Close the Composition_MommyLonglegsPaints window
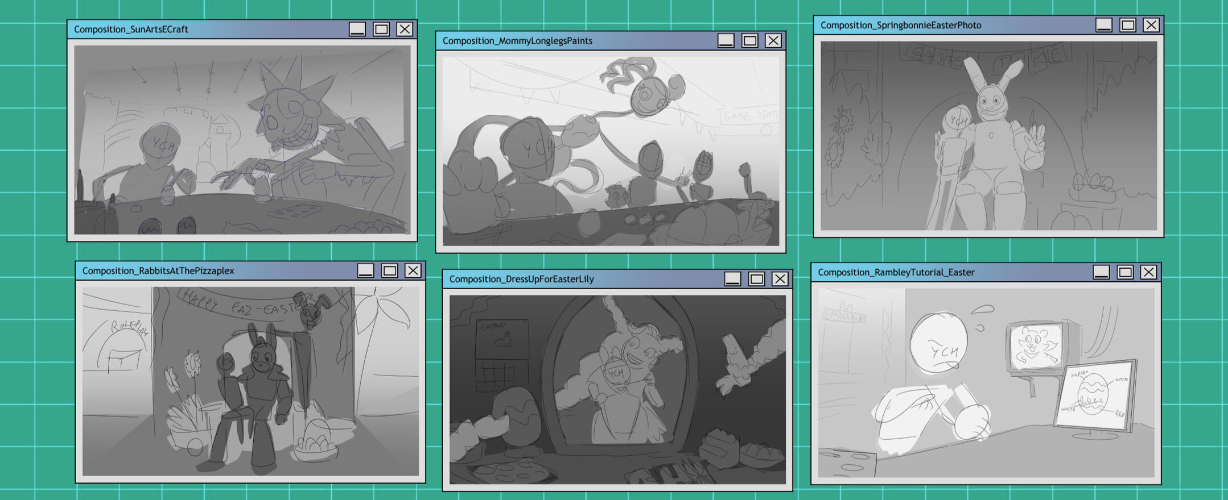 point(773,40)
